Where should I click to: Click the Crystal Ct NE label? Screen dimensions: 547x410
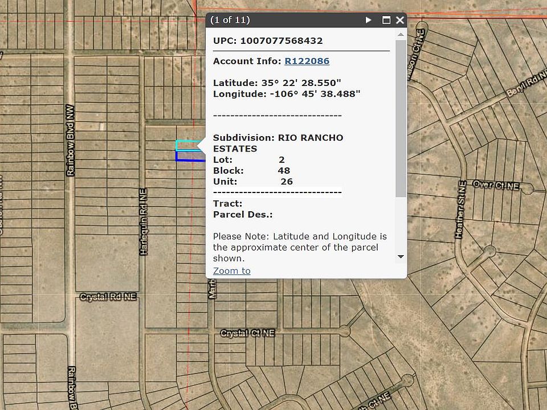pos(247,333)
